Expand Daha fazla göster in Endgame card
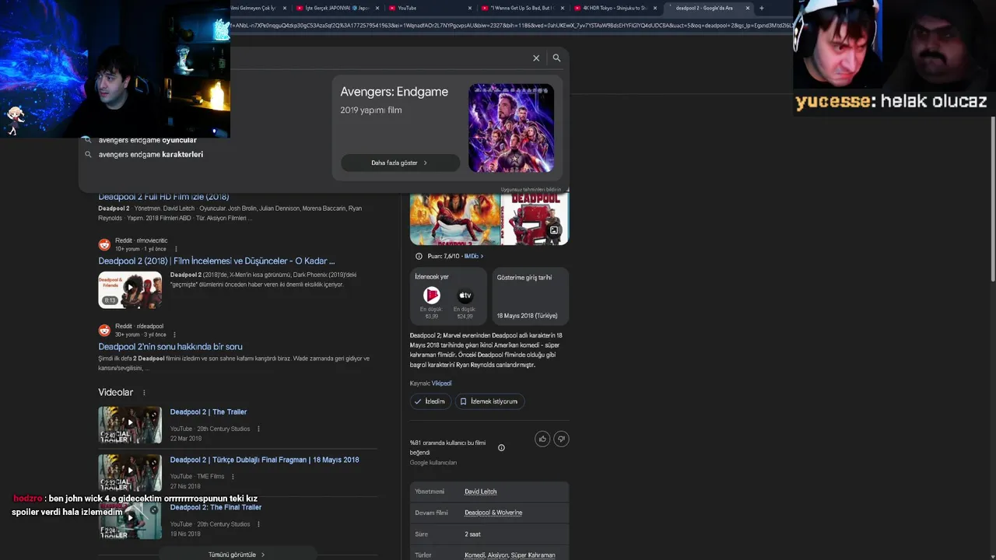 [x=400, y=163]
